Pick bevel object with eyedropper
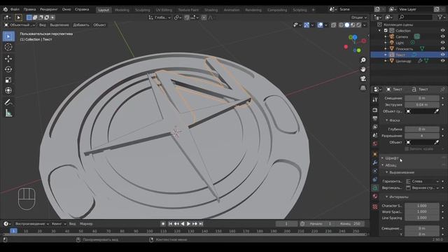Image resolution: width=448 pixels, height=252 pixels. coord(436,142)
